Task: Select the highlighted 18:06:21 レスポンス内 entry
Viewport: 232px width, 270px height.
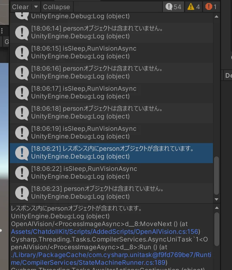Action: point(111,153)
